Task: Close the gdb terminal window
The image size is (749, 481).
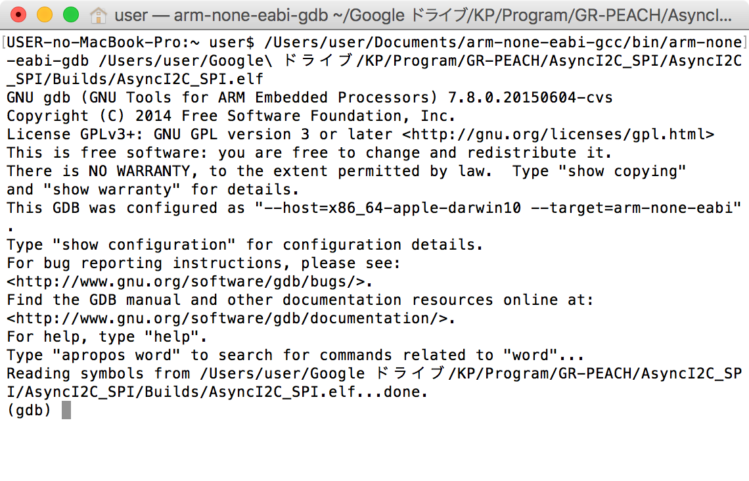Action: [x=18, y=14]
